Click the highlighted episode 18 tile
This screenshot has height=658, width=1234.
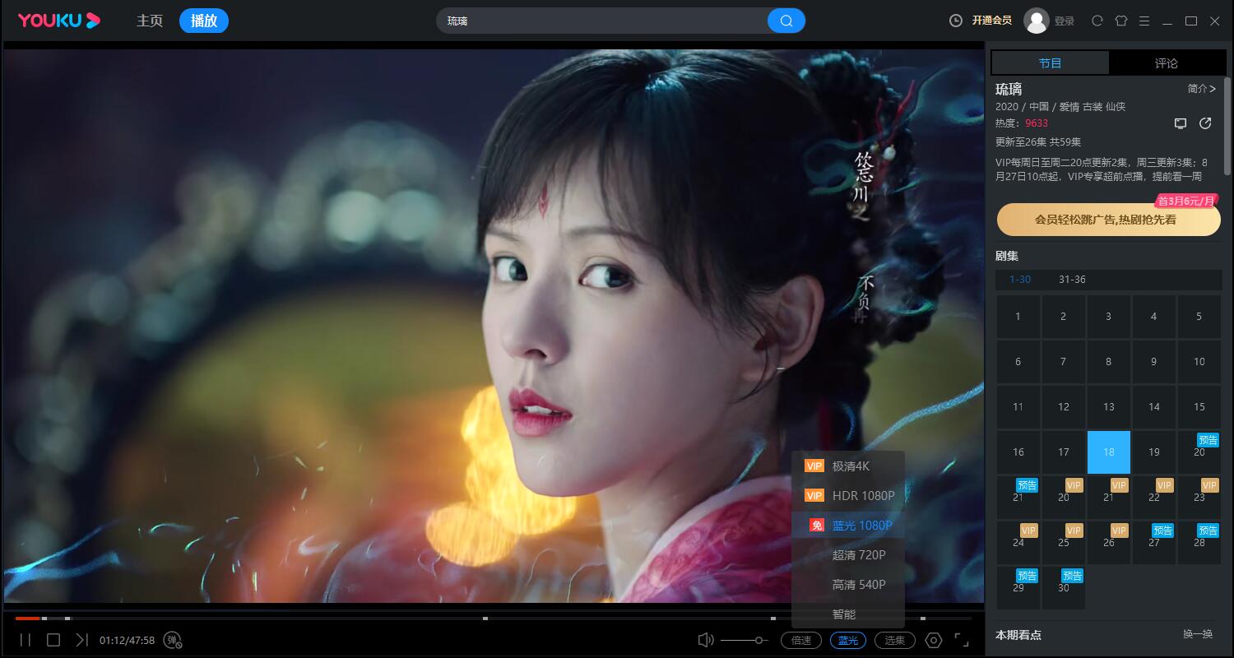click(x=1109, y=452)
